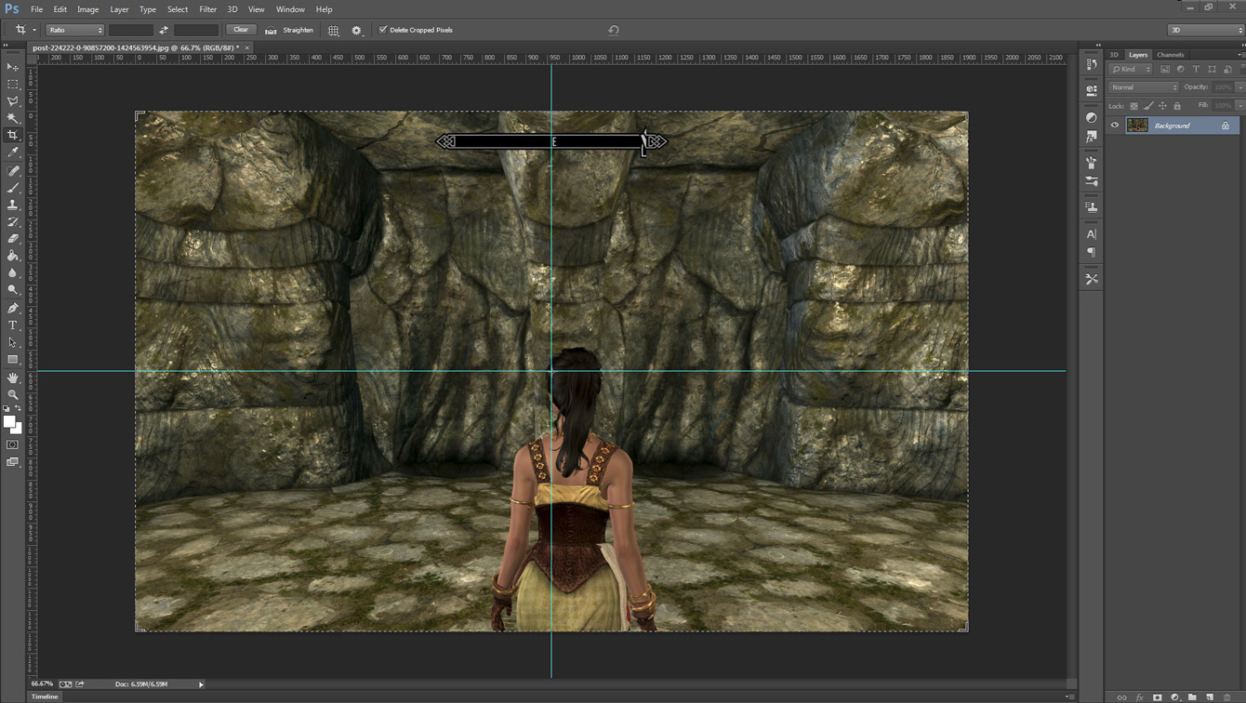Open the Ratio preset dropdown
Viewport: 1246px width, 703px height.
(x=75, y=30)
